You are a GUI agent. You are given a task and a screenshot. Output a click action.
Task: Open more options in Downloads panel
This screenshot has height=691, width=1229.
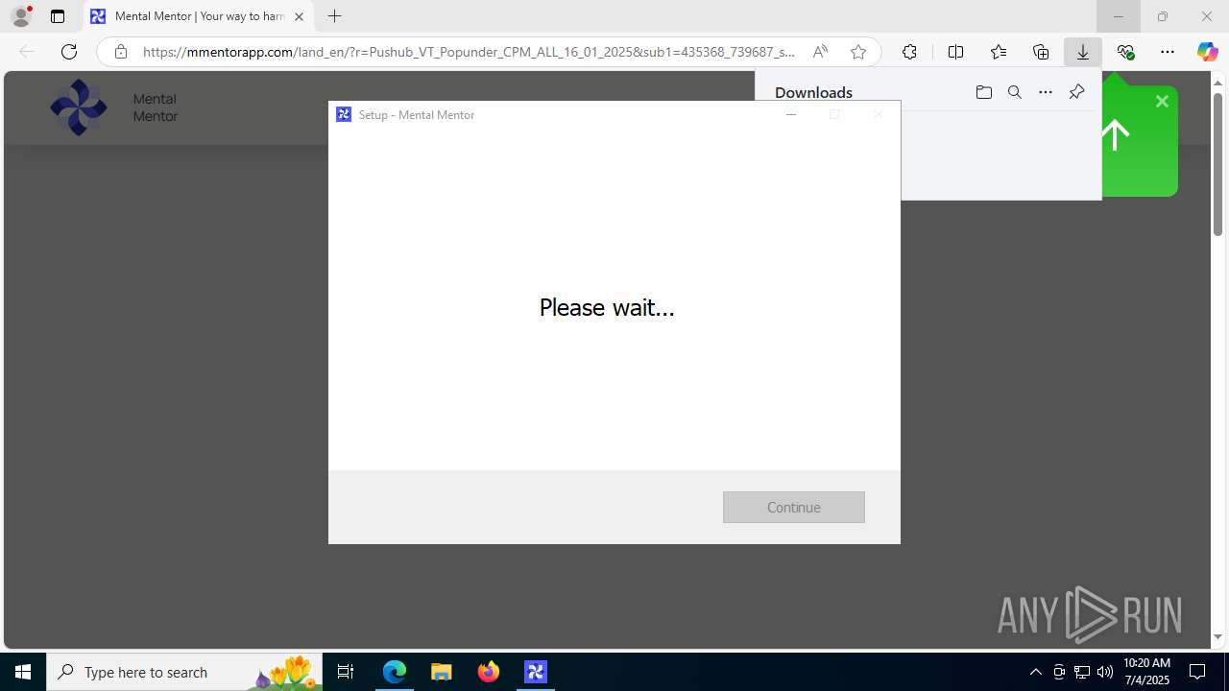tap(1046, 92)
